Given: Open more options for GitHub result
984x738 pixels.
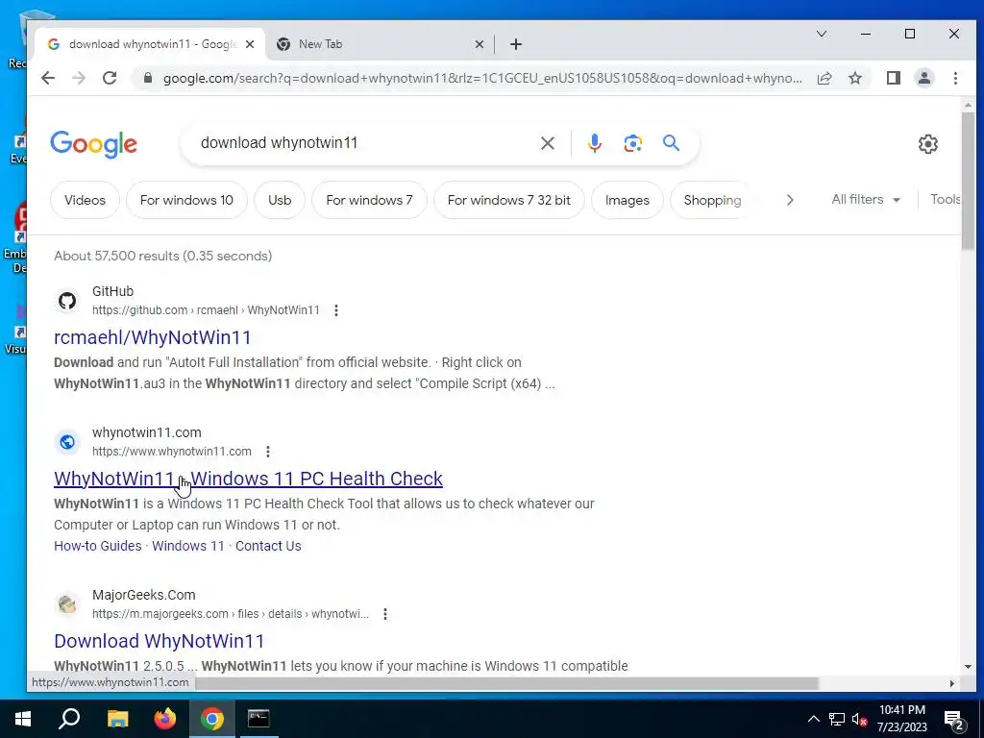Looking at the screenshot, I should [336, 310].
